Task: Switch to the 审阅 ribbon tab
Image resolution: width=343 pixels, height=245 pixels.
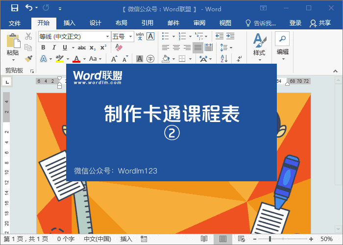Action: 199,23
